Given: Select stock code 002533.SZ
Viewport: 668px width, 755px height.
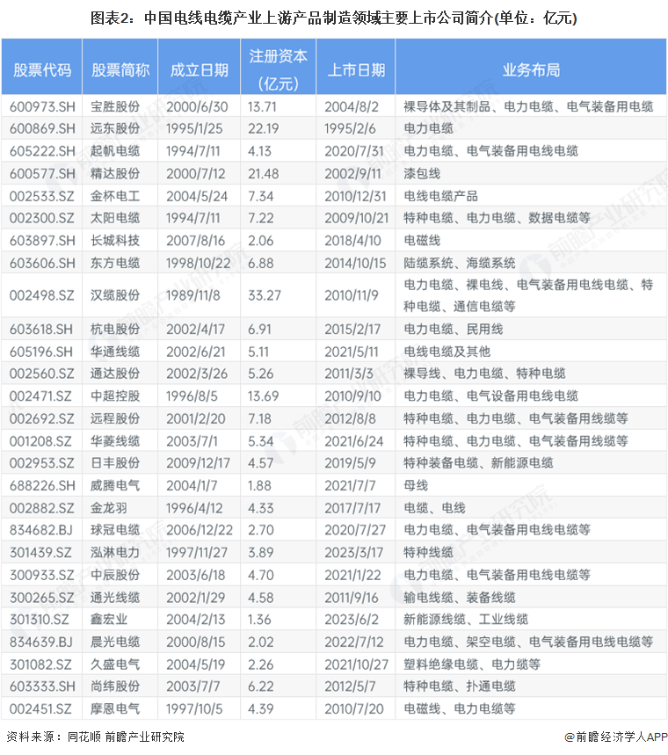Looking at the screenshot, I should pyautogui.click(x=42, y=196).
